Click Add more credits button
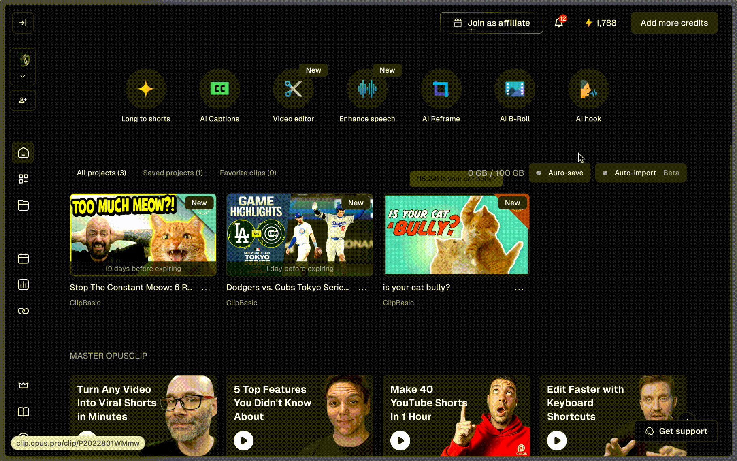Image resolution: width=737 pixels, height=461 pixels. pos(674,23)
